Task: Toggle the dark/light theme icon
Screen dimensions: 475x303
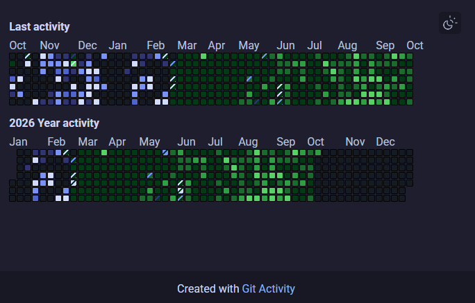Action: coord(450,23)
